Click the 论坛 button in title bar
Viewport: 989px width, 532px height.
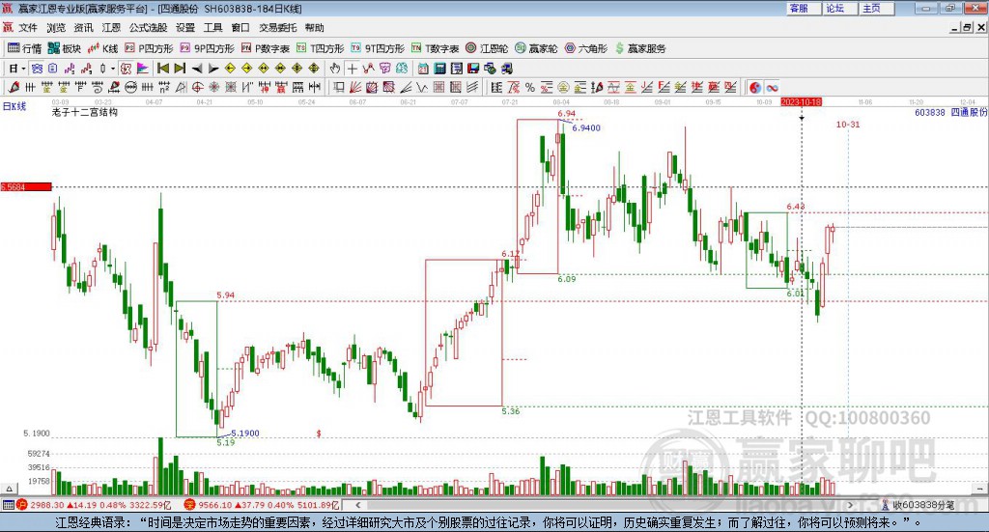[x=839, y=8]
